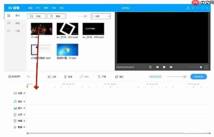214x137 pixels.
Task: Click the video track film icon
Action: click(x=15, y=93)
